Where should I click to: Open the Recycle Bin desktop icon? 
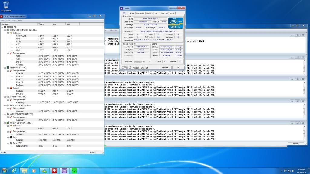pos(6,5)
